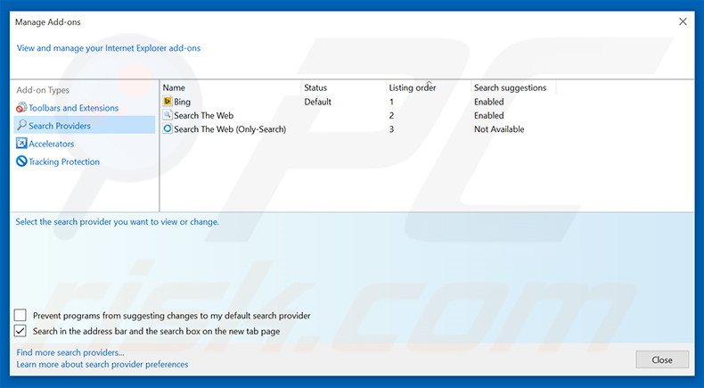The height and width of the screenshot is (388, 704).
Task: Click View and manage your add-ons text
Action: [x=109, y=48]
